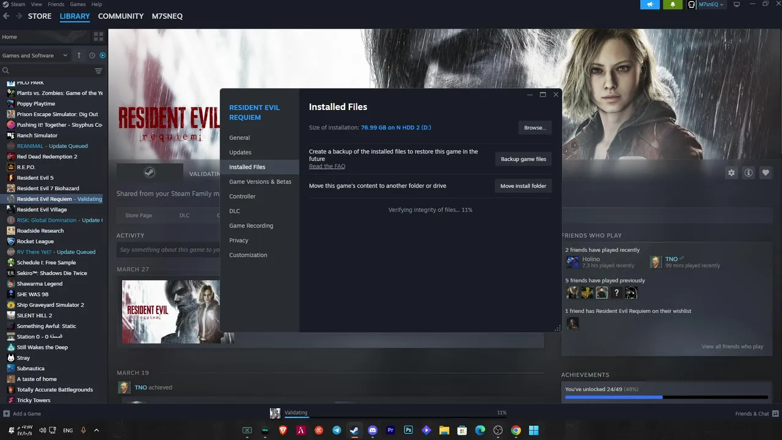The height and width of the screenshot is (440, 782).
Task: Select DLC in properties sidebar
Action: (x=260, y=211)
